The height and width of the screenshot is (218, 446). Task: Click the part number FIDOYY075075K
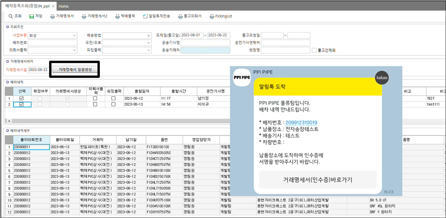tap(164, 212)
